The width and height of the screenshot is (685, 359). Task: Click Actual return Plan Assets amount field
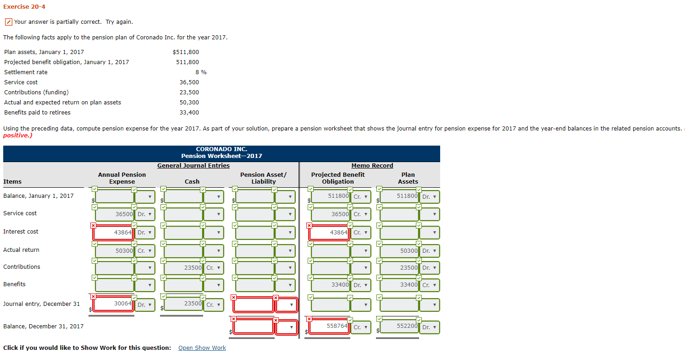[x=399, y=251]
